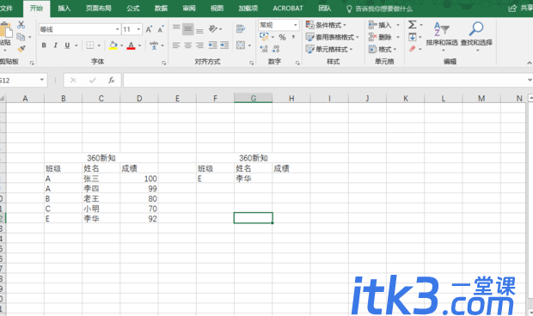The width and height of the screenshot is (533, 316).
Task: Increase font size with larger A
Action: coord(149,29)
